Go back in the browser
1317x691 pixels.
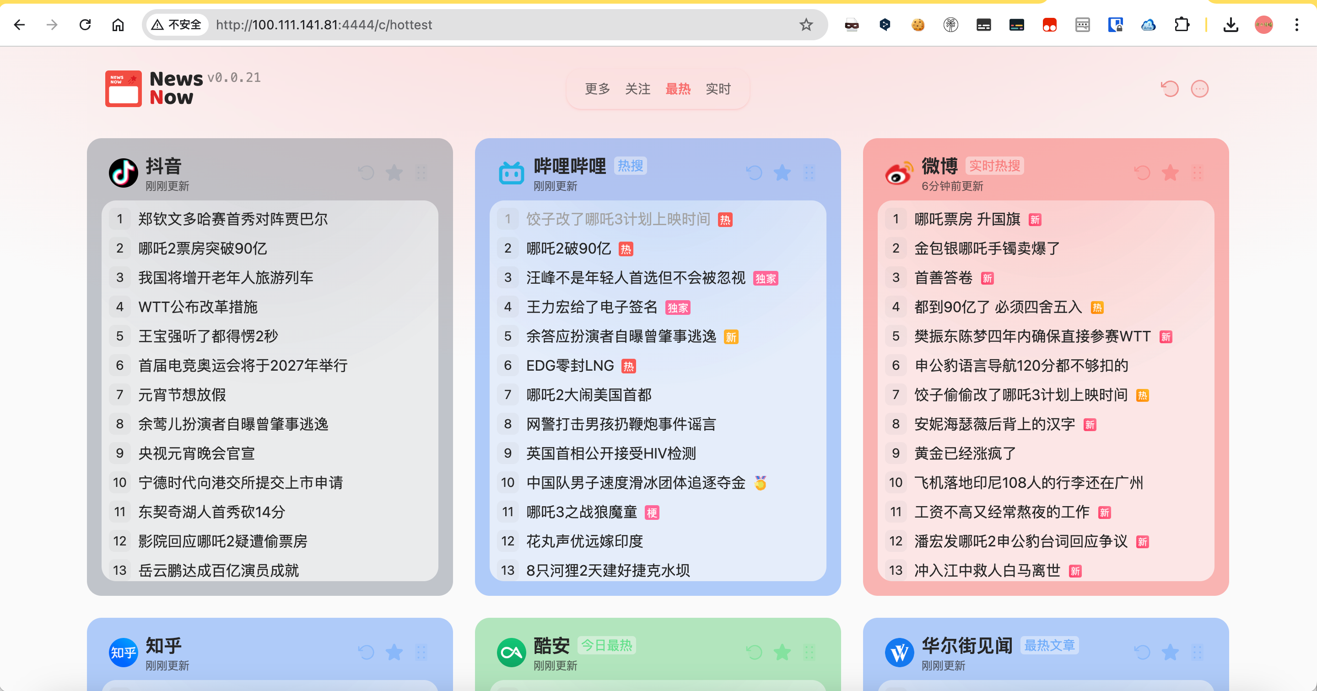[x=19, y=25]
